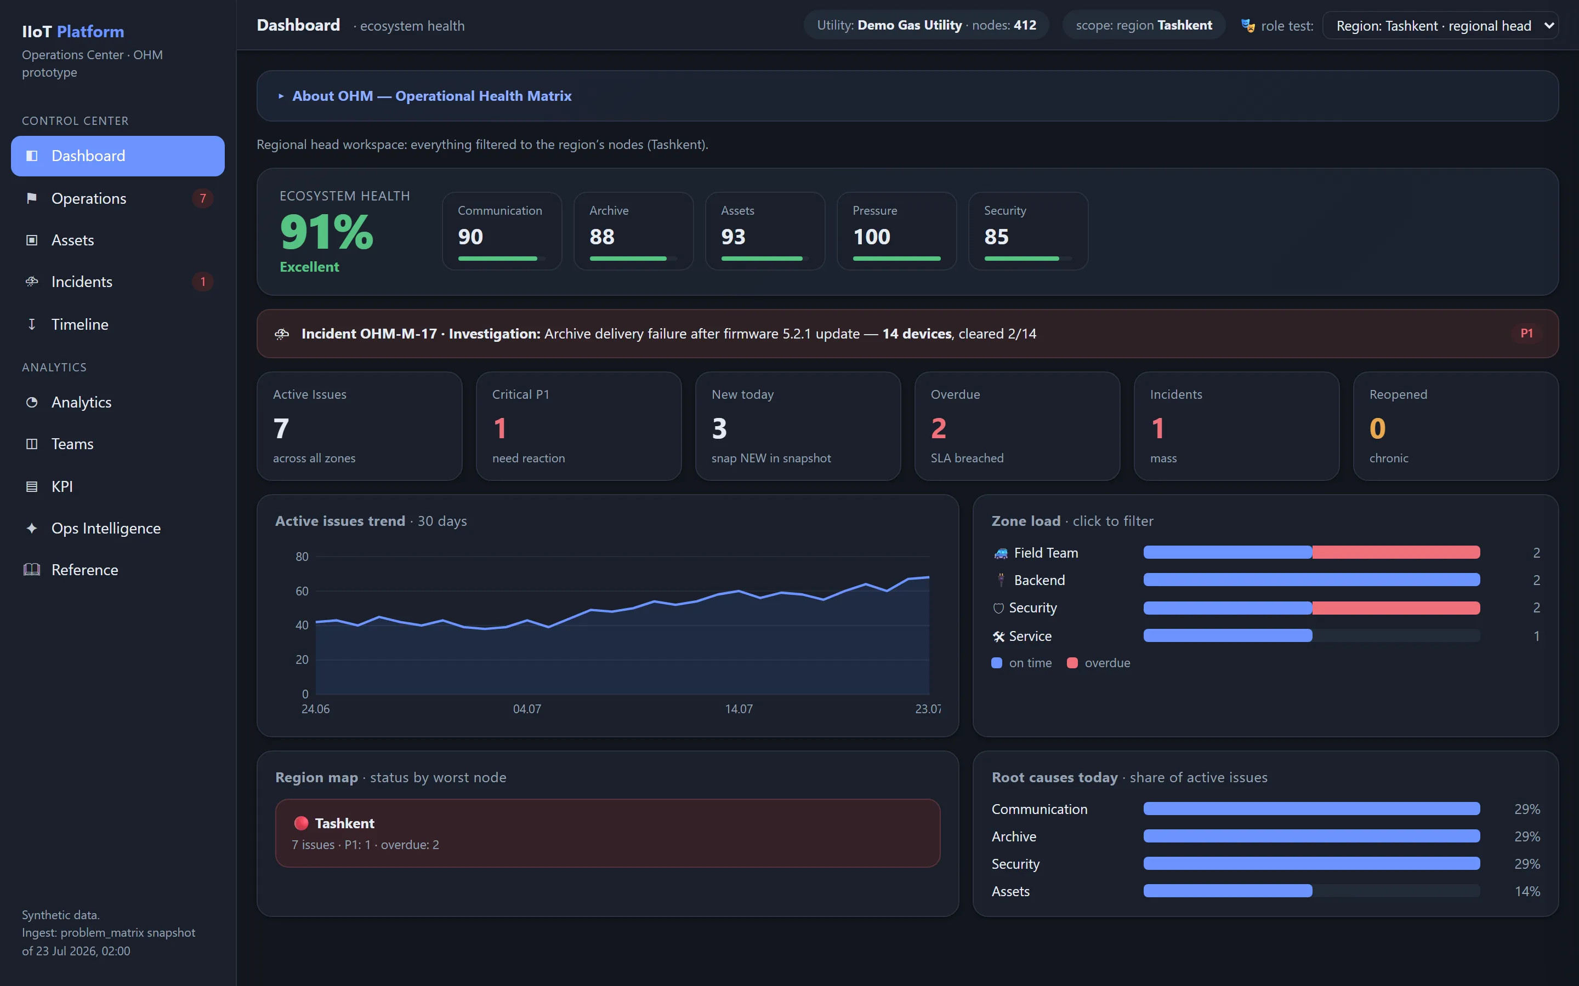Viewport: 1579px width, 986px height.
Task: Open the Teams page
Action: (118, 444)
